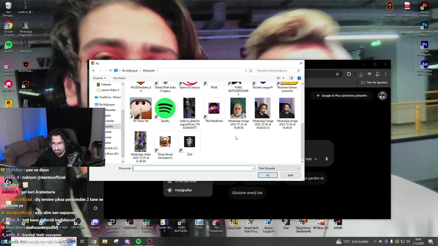Select OneDrive - Personal in navigation pane
This screenshot has height=246, width=438.
coord(108,97)
